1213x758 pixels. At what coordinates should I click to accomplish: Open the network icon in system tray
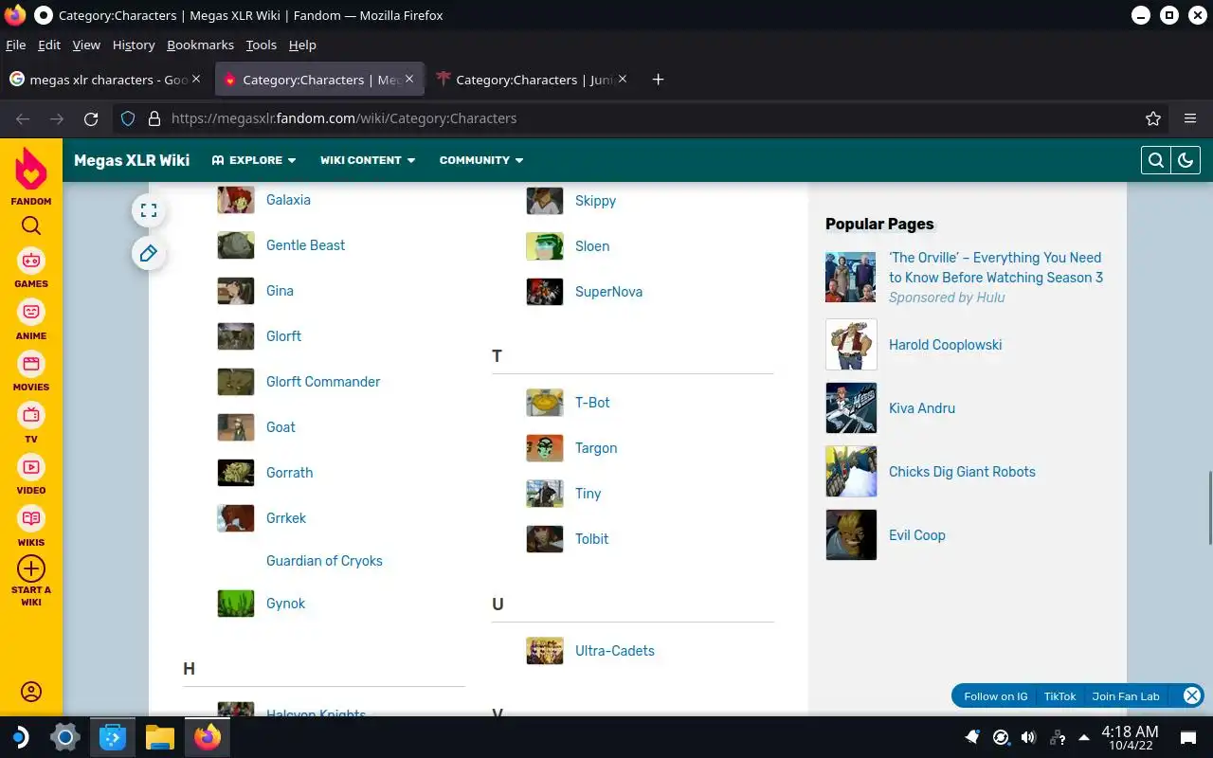coord(1057,737)
